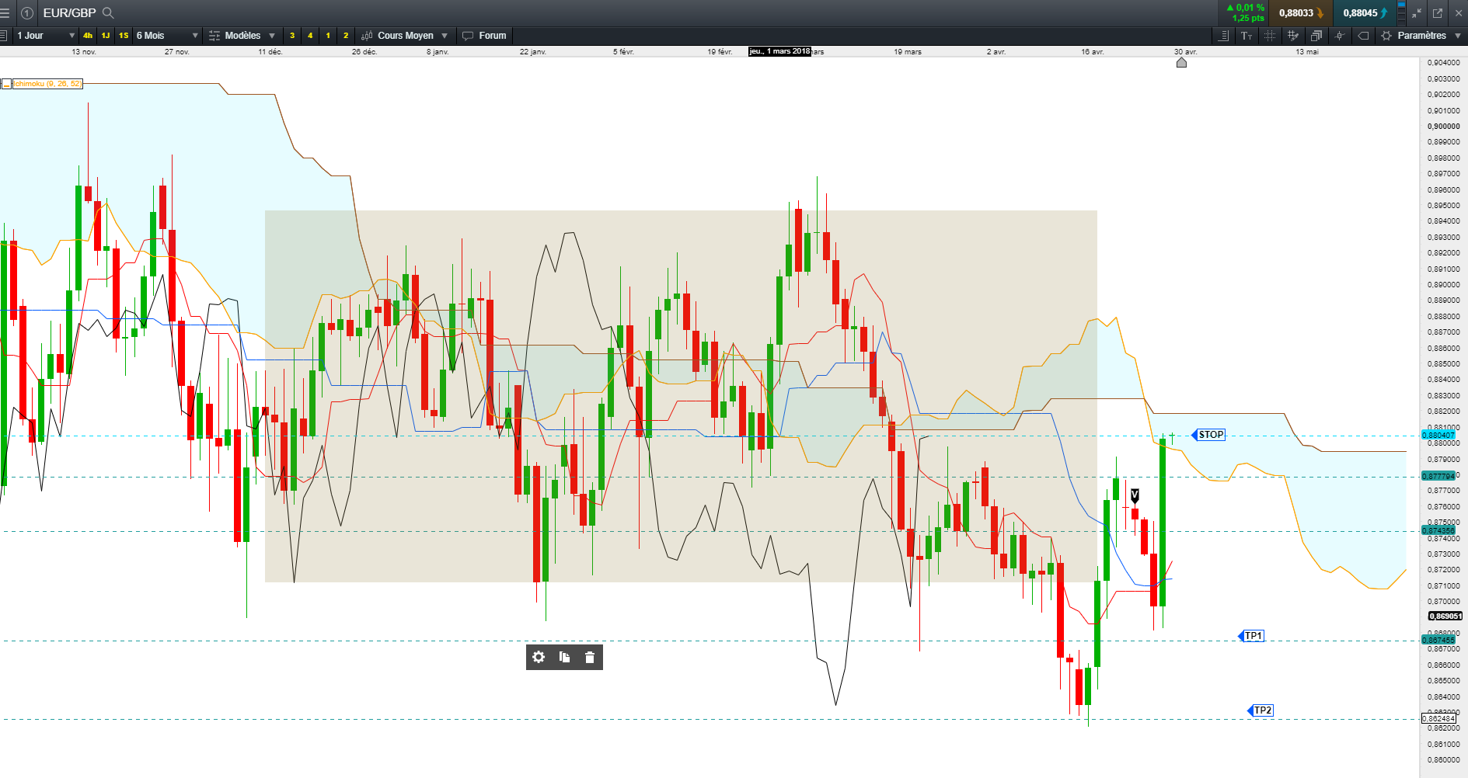The height and width of the screenshot is (778, 1468).
Task: Click the 0,880407 price level tag
Action: (x=1438, y=435)
